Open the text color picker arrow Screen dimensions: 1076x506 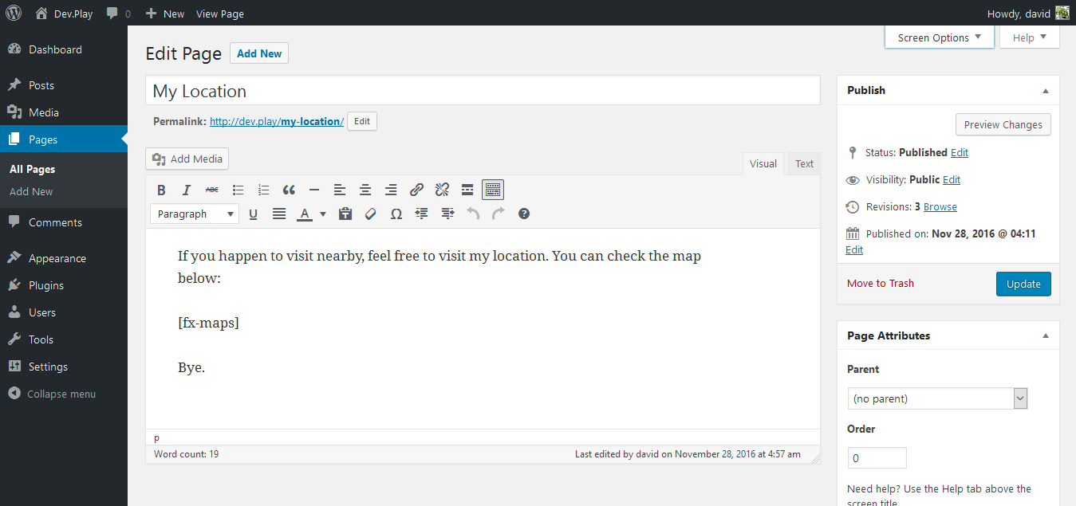[x=323, y=214]
